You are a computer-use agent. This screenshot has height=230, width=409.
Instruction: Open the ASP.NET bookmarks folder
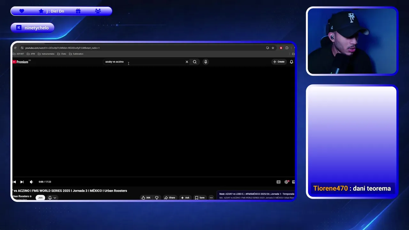[19, 54]
